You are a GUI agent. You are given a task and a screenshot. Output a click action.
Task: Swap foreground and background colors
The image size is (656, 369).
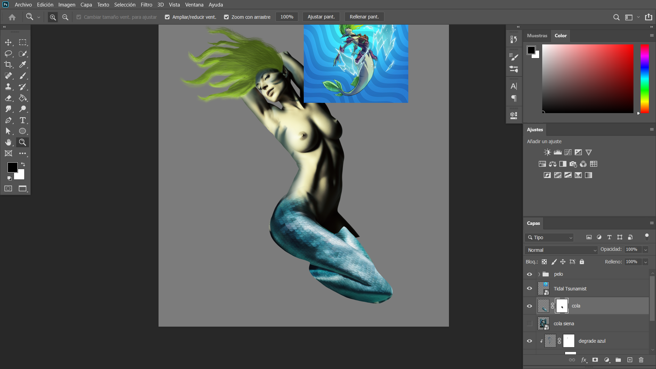(23, 164)
